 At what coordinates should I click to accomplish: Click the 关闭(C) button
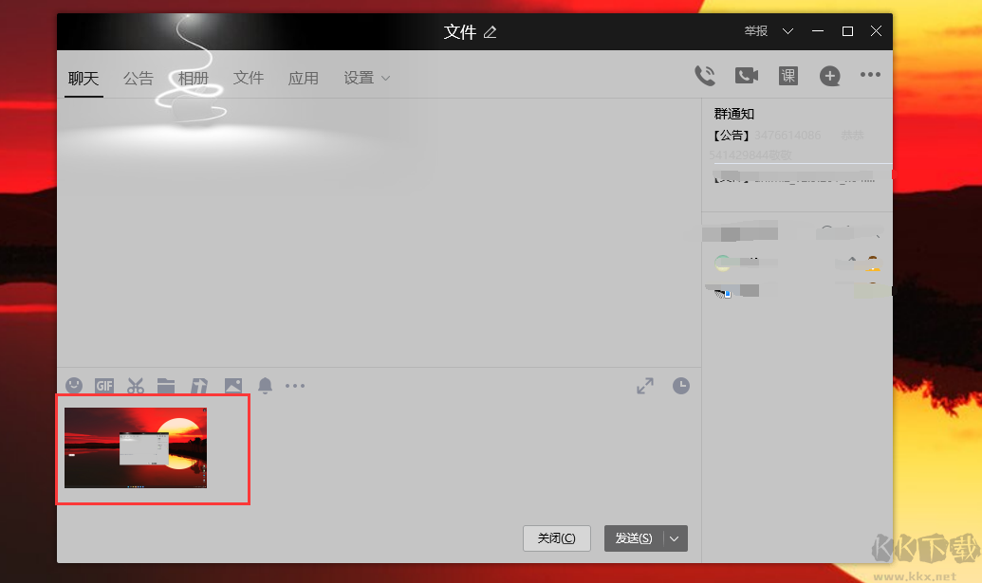[x=556, y=538]
